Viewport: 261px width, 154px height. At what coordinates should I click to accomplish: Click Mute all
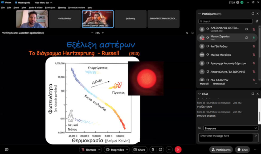click(x=204, y=84)
